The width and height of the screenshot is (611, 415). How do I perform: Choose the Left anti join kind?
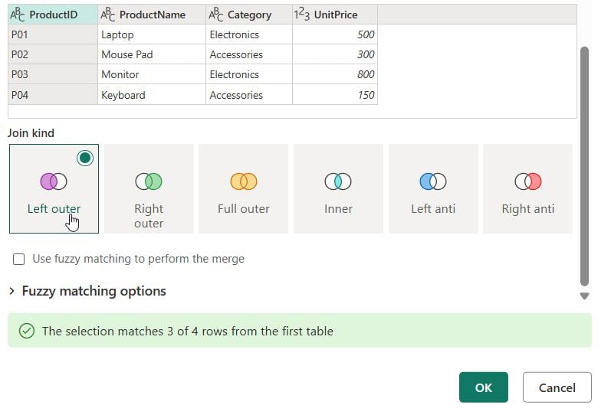433,189
